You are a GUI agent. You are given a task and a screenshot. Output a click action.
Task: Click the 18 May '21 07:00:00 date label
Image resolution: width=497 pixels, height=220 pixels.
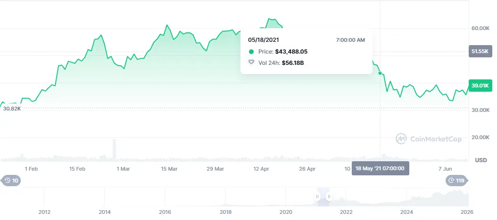coord(381,168)
